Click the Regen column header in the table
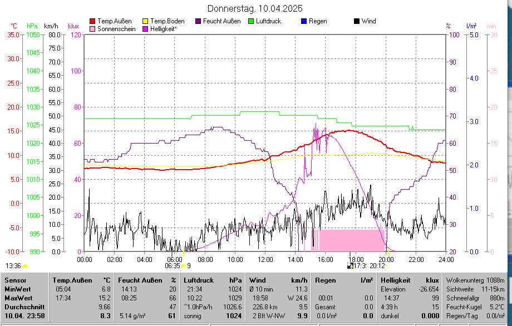The height and width of the screenshot is (326, 512). pos(325,280)
